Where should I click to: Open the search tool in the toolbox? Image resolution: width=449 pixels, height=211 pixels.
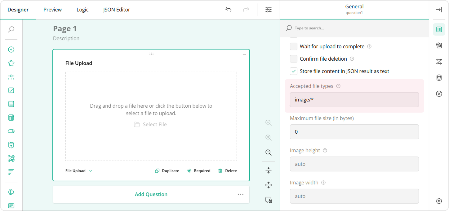pyautogui.click(x=11, y=29)
